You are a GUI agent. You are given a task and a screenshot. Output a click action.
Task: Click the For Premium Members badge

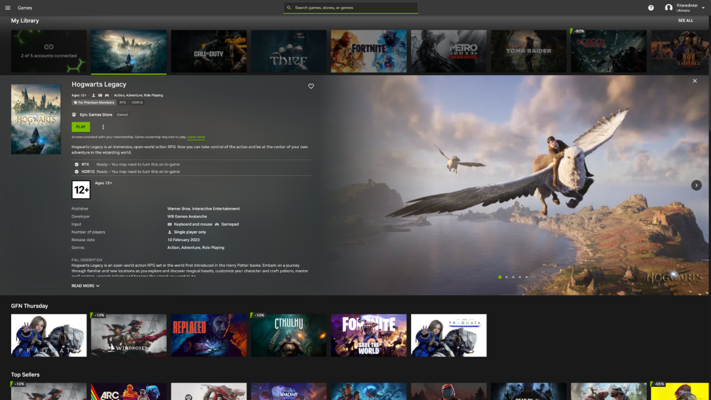click(x=94, y=103)
